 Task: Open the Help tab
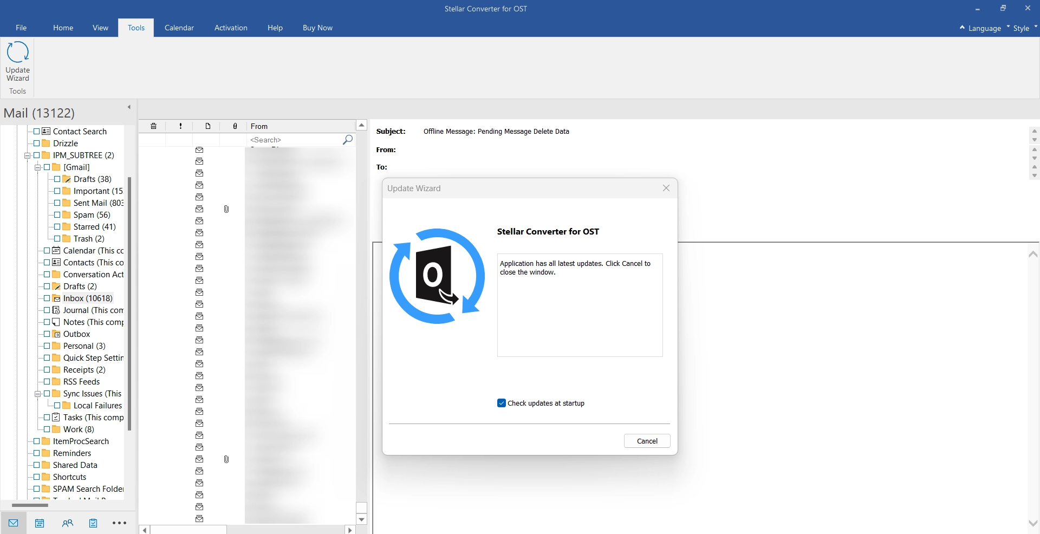[x=275, y=28]
